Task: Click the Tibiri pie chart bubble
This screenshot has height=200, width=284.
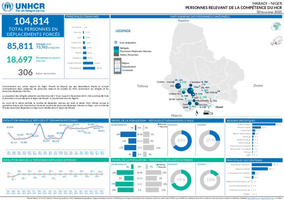Action: click(191, 91)
